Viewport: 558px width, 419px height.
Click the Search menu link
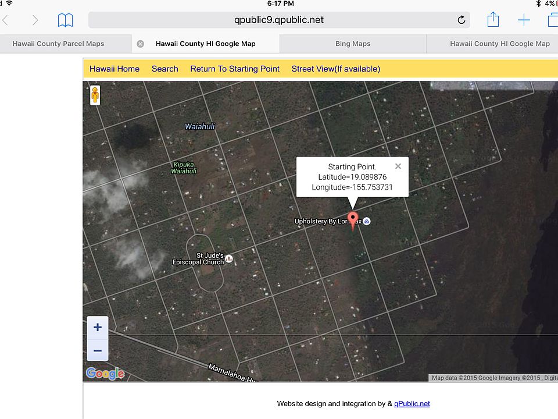pos(164,69)
